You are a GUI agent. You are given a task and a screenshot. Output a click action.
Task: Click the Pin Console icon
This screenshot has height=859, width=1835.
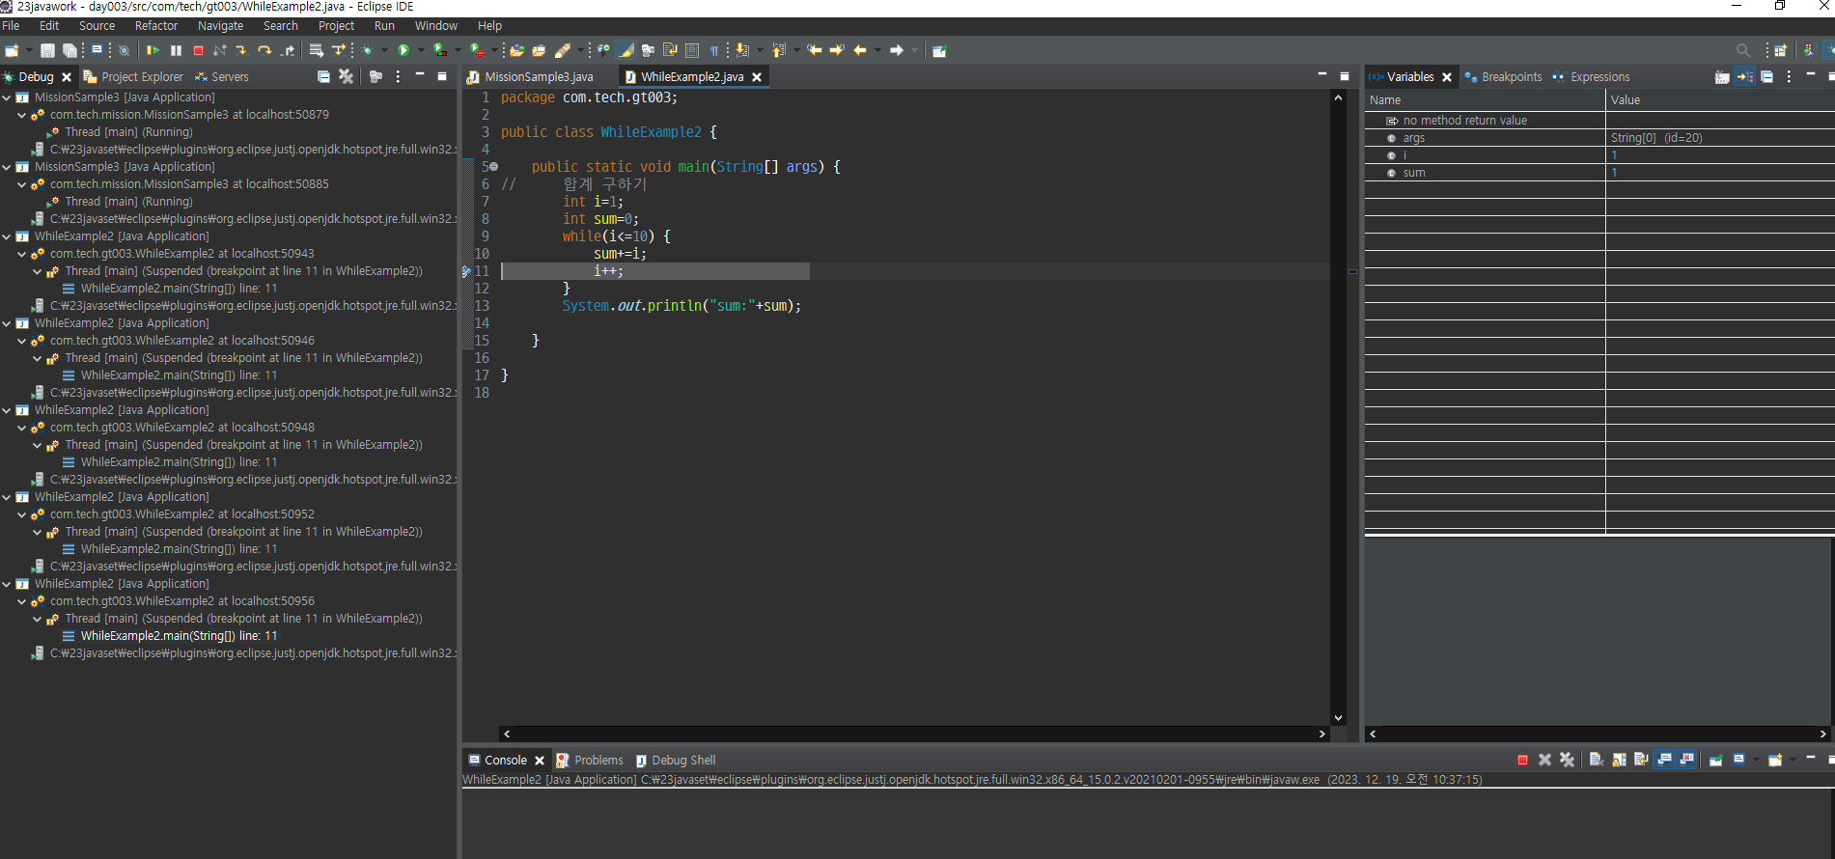click(x=1716, y=760)
